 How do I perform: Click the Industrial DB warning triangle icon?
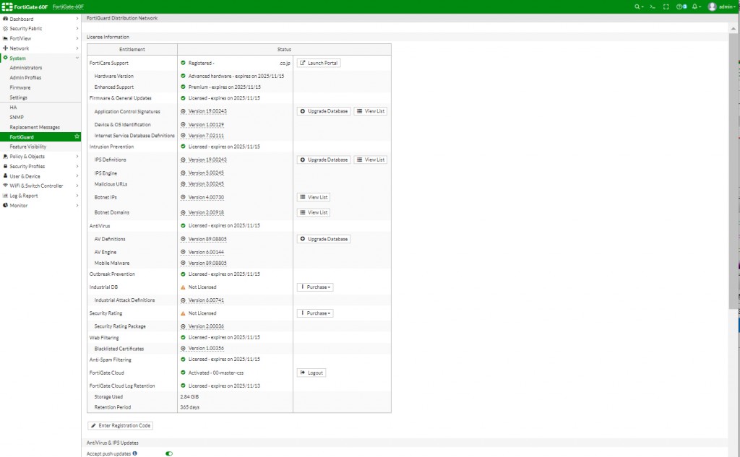coord(183,287)
